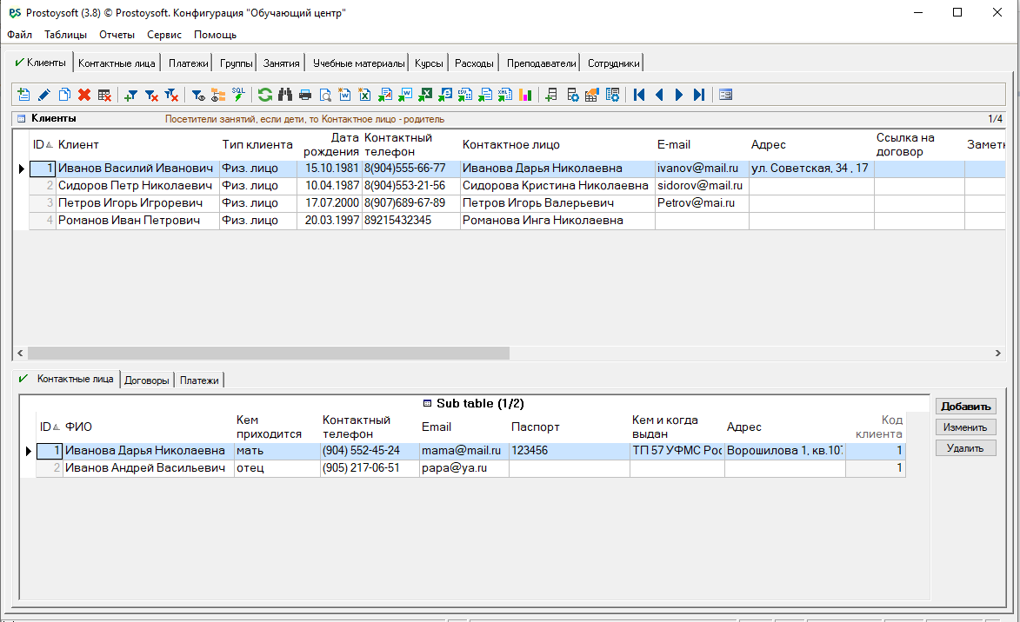This screenshot has width=1020, height=622.
Task: Click the printer icon in toolbar
Action: pos(305,95)
